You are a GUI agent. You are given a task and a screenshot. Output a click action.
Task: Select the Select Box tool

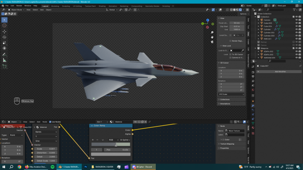tap(4, 20)
